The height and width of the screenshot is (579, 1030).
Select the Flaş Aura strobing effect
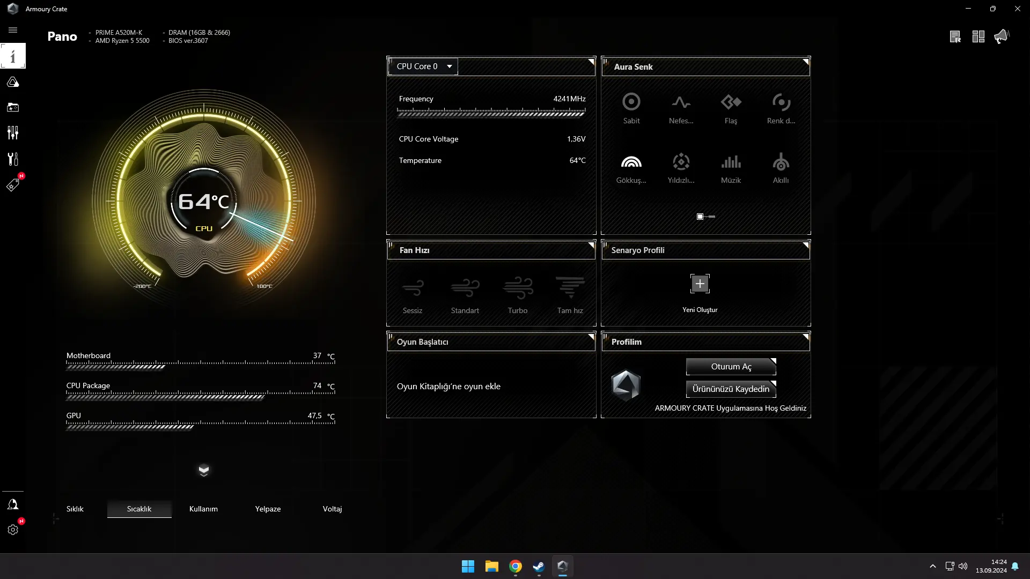731,108
